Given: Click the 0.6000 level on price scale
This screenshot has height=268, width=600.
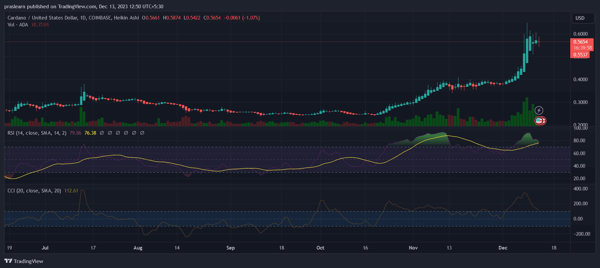Looking at the screenshot, I should [580, 34].
